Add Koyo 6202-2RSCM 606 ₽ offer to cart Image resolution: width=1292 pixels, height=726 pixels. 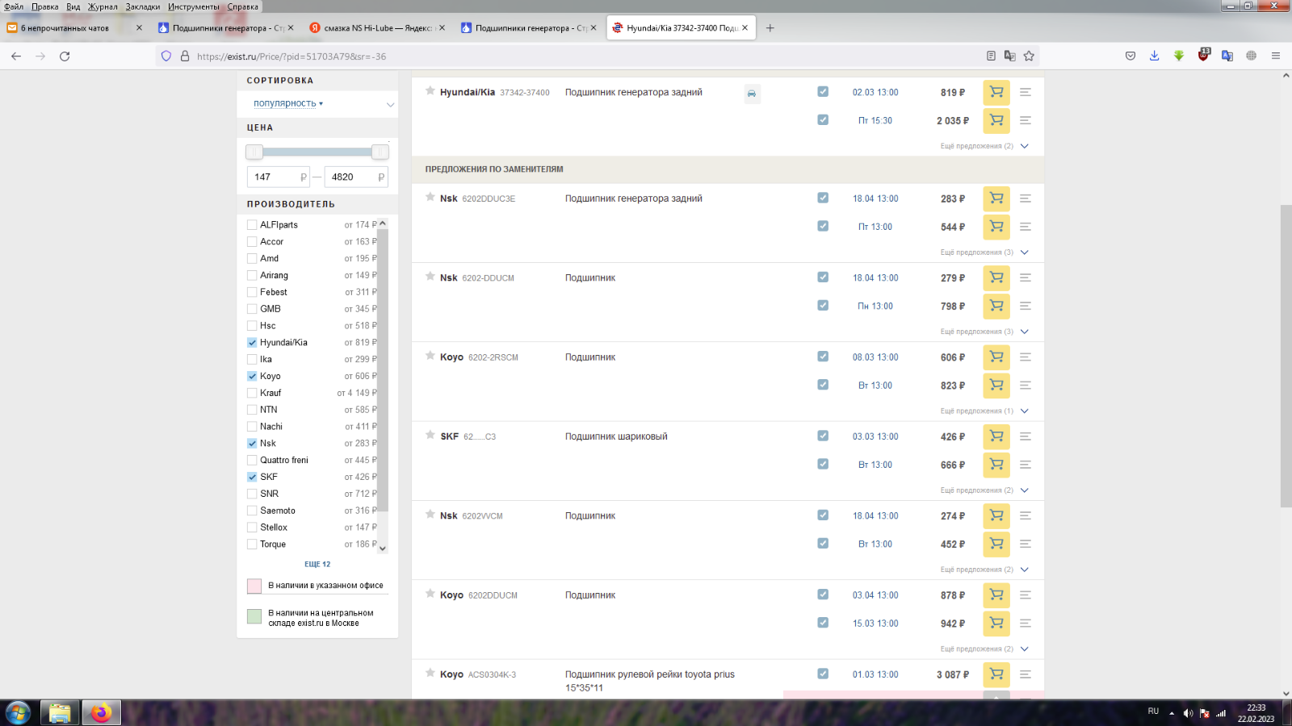(x=996, y=357)
